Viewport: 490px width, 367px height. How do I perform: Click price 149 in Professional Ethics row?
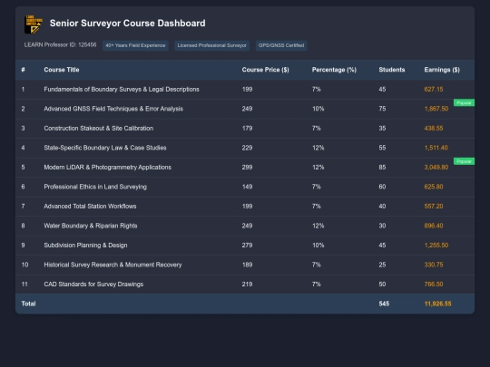(x=247, y=187)
